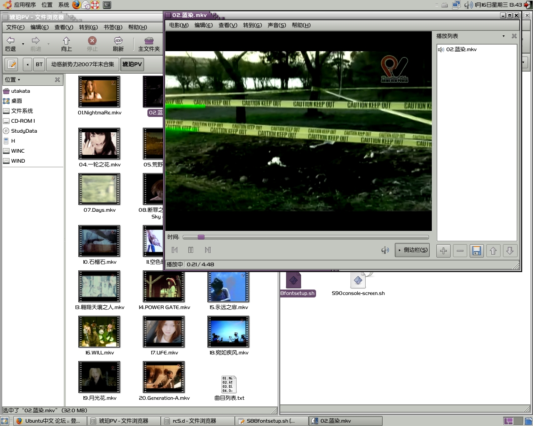Select 20.Generation-A.mkv video thumbnail

tap(164, 377)
